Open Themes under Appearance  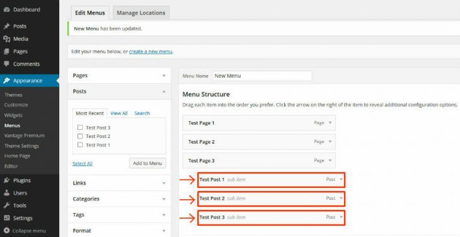coord(13,95)
